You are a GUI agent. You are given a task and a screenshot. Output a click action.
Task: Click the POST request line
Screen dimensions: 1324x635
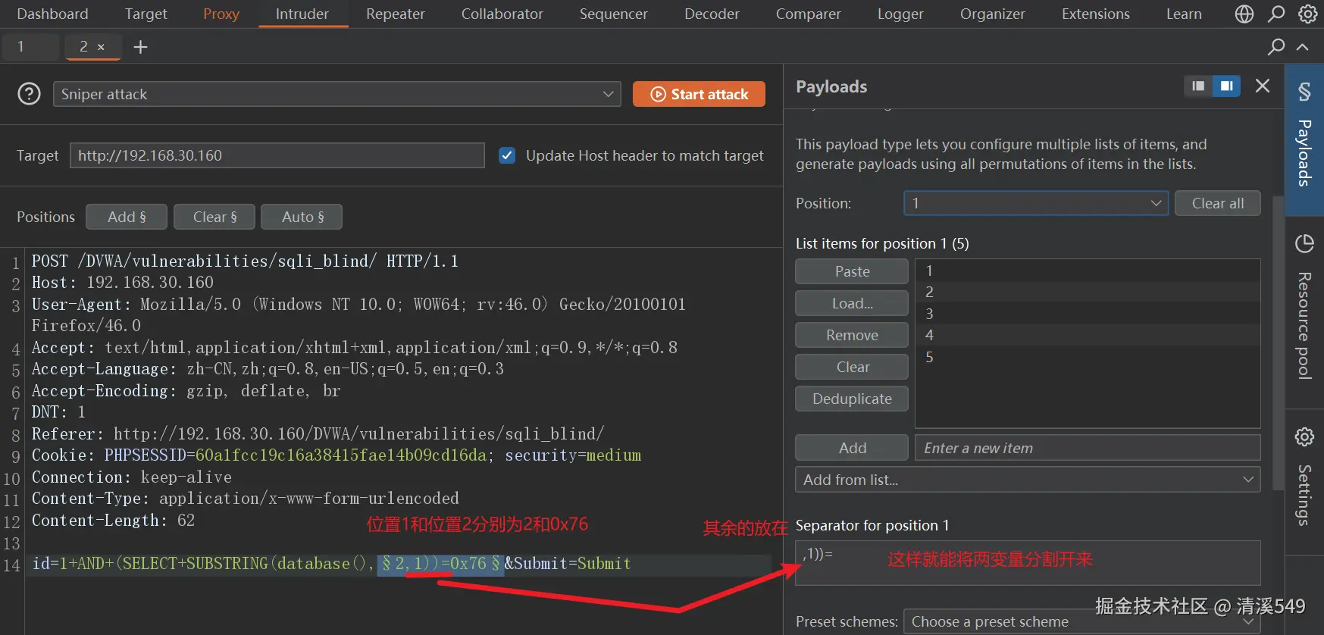click(x=245, y=261)
